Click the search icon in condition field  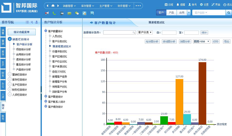(133, 33)
